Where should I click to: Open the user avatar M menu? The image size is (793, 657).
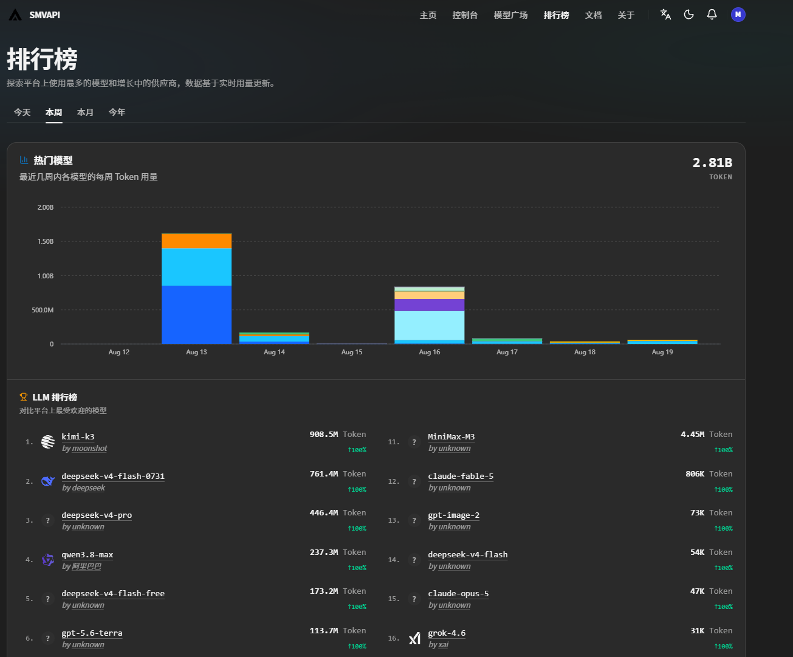click(x=738, y=15)
